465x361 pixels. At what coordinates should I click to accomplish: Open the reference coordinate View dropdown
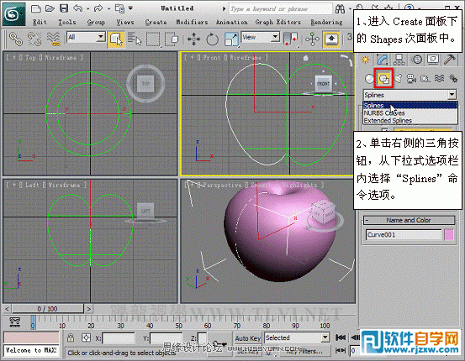276,37
